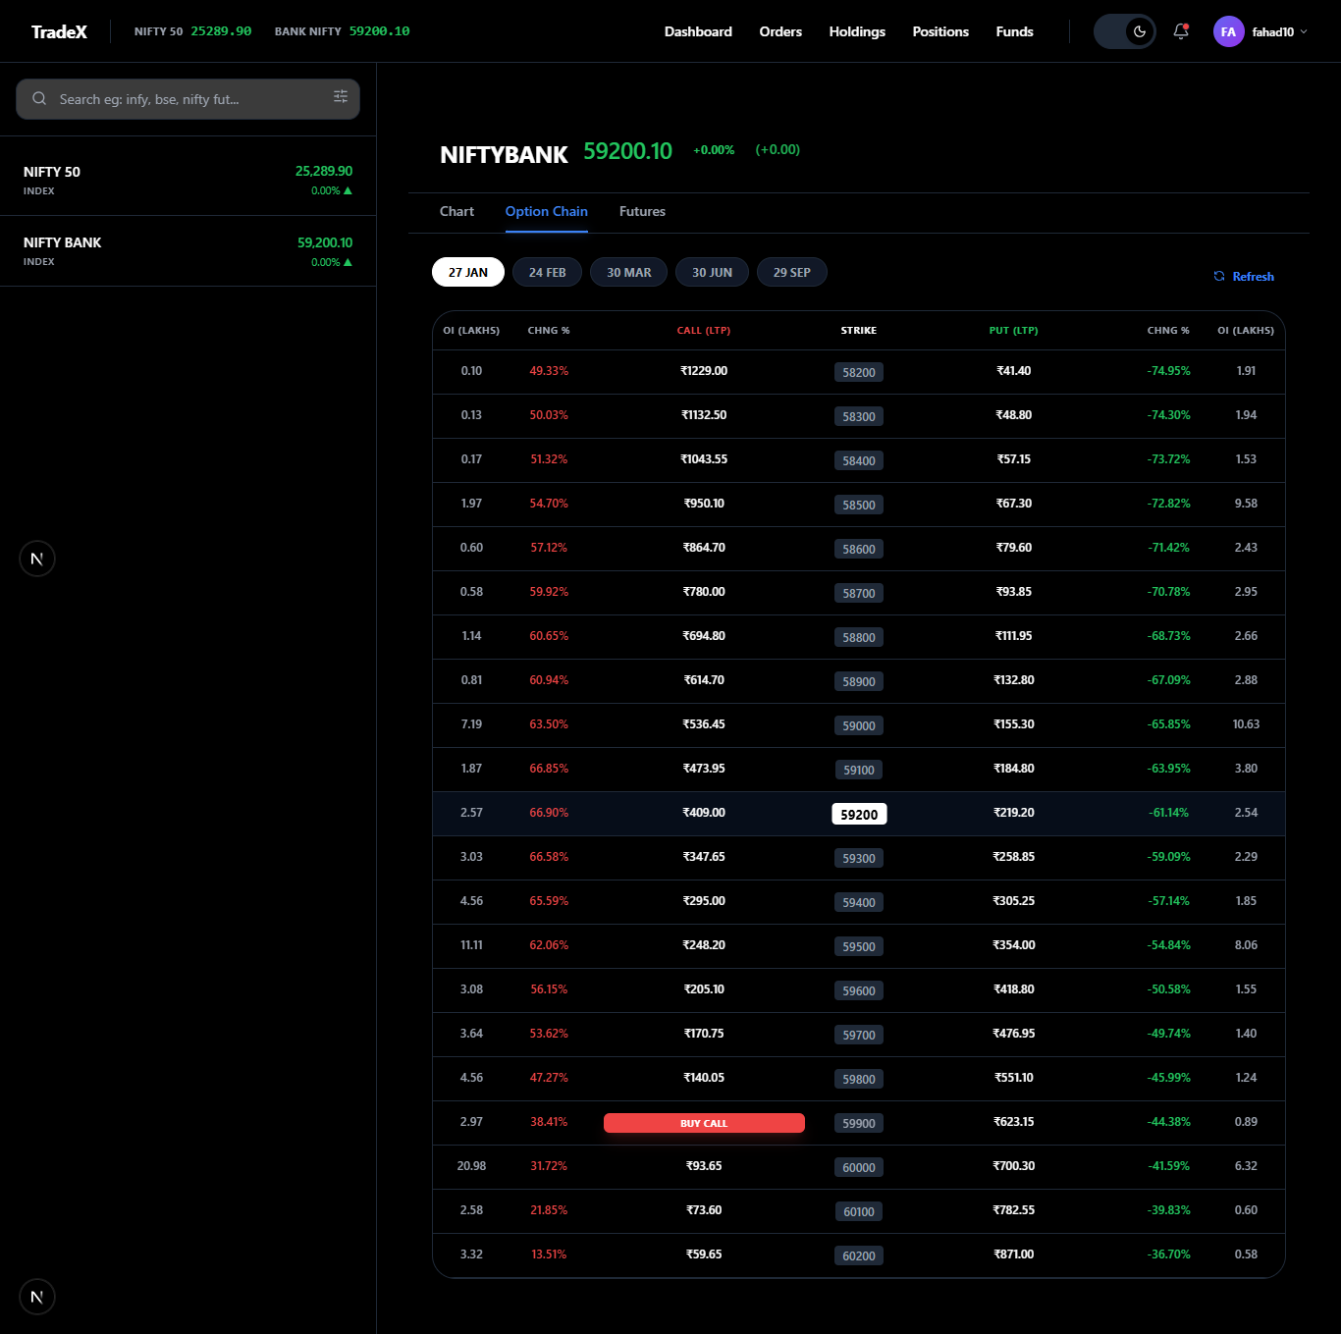Click call LTP ₹93.65

(x=704, y=1166)
